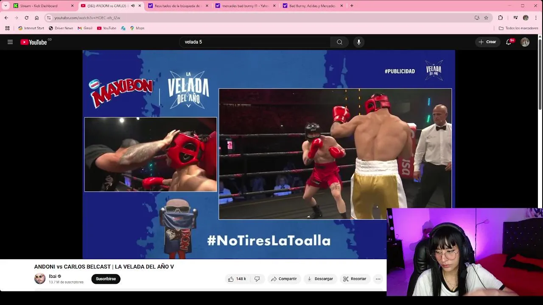The image size is (543, 305).
Task: Click the browser home button
Action: 36,18
